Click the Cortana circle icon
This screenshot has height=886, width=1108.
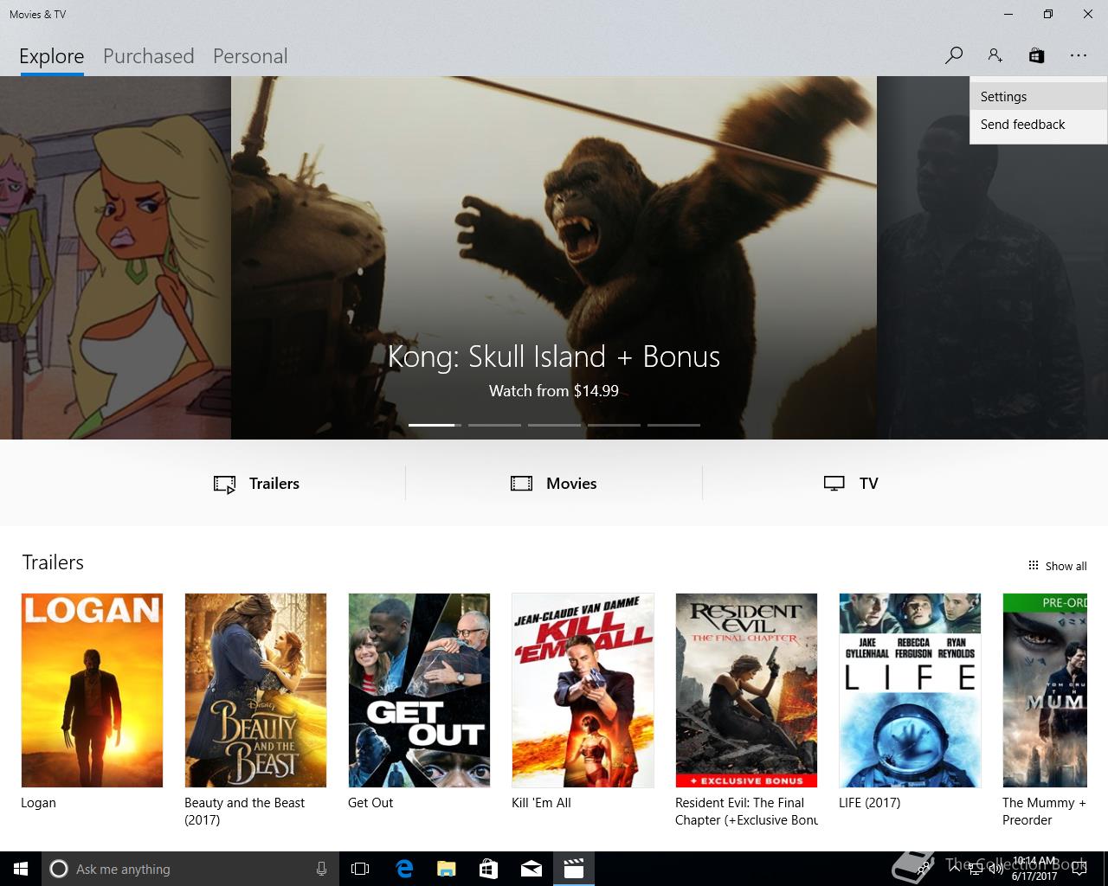tap(58, 869)
